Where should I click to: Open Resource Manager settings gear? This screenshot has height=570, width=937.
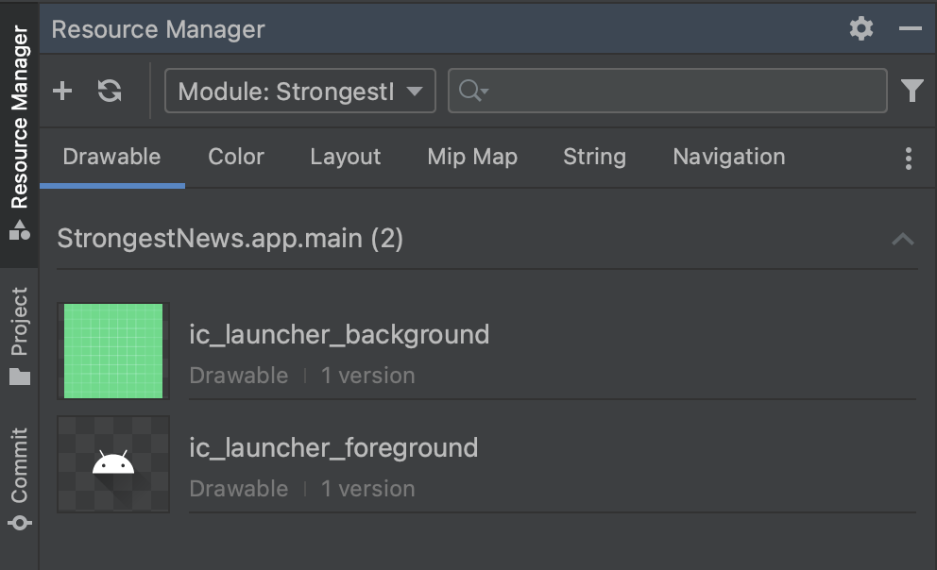click(861, 28)
